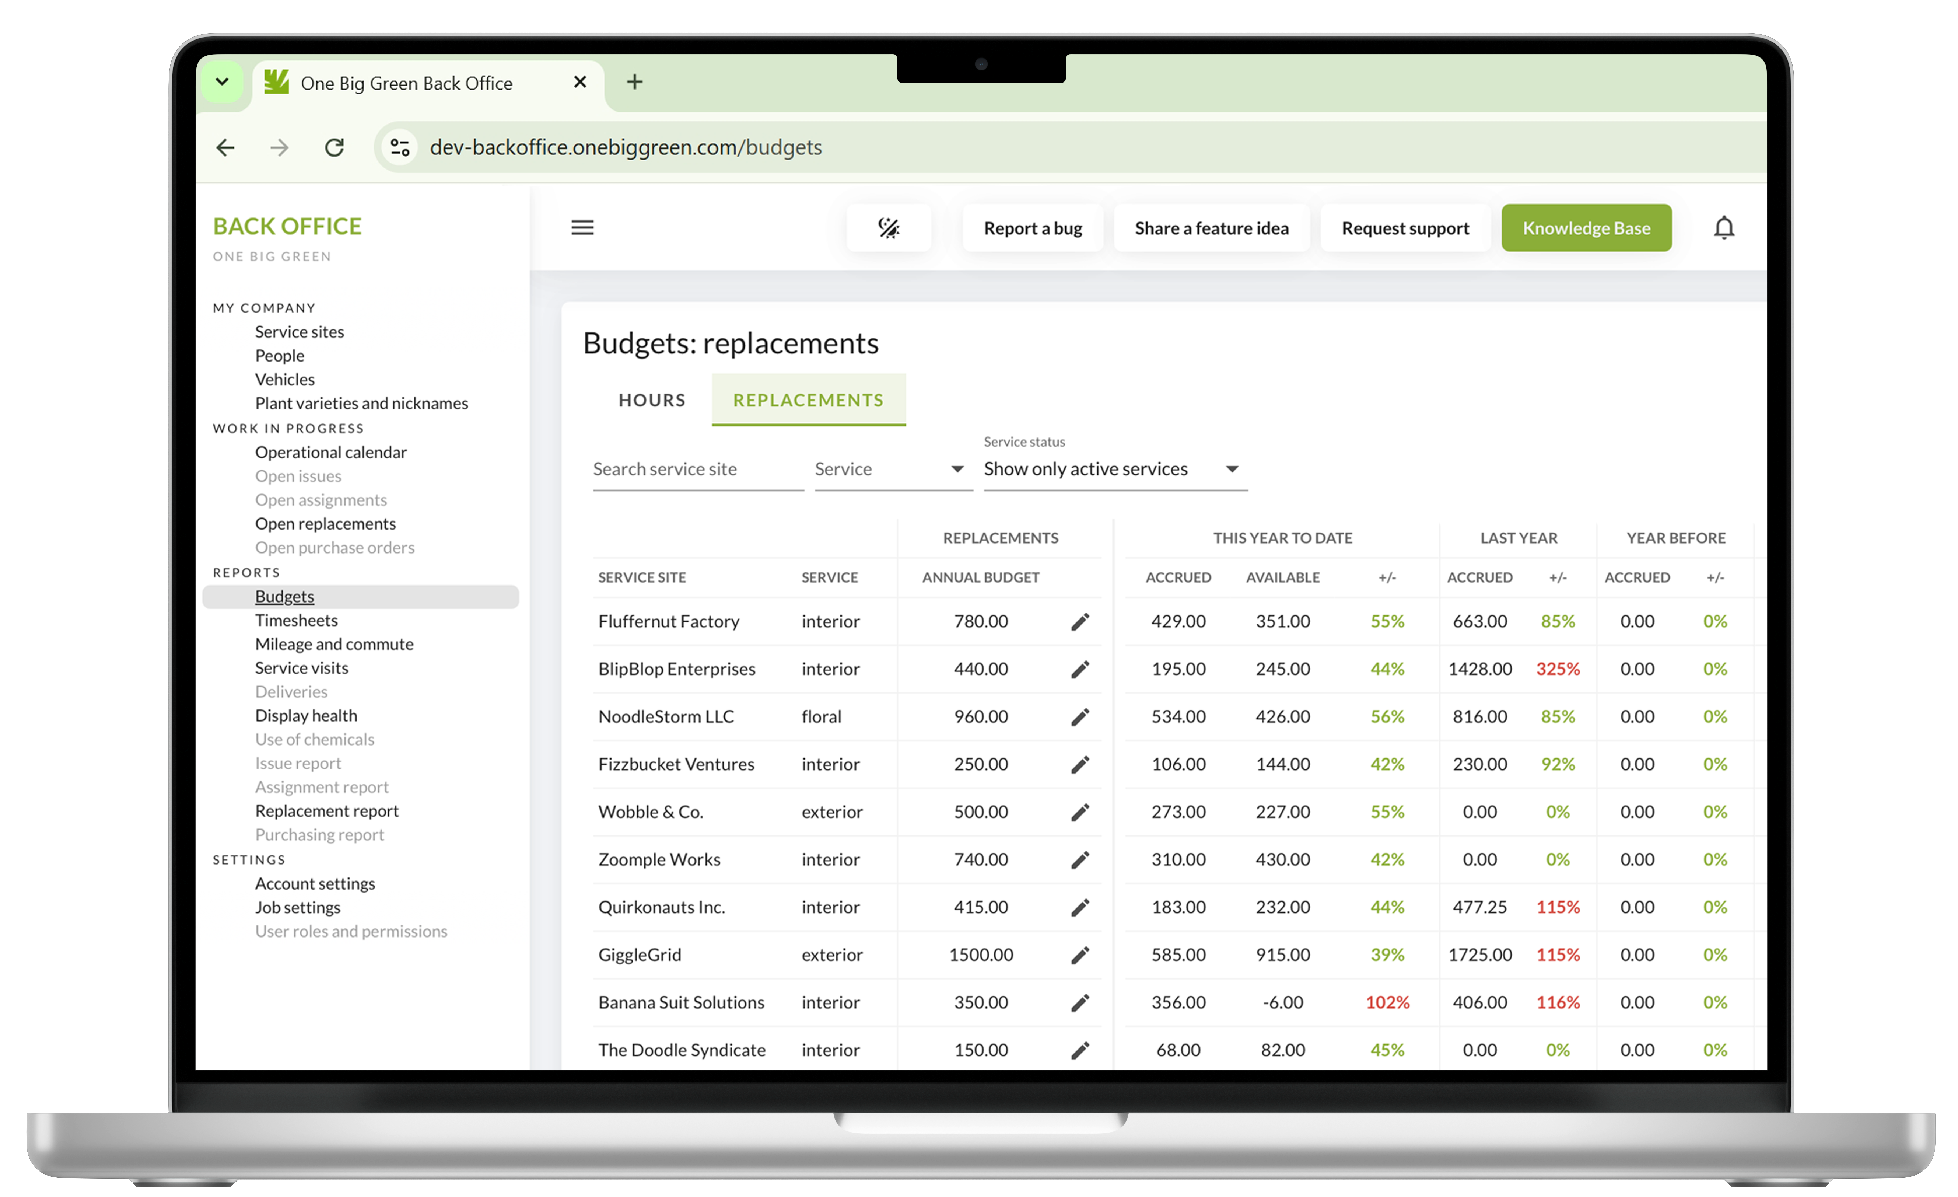
Task: Open the Operational calendar
Action: [330, 452]
